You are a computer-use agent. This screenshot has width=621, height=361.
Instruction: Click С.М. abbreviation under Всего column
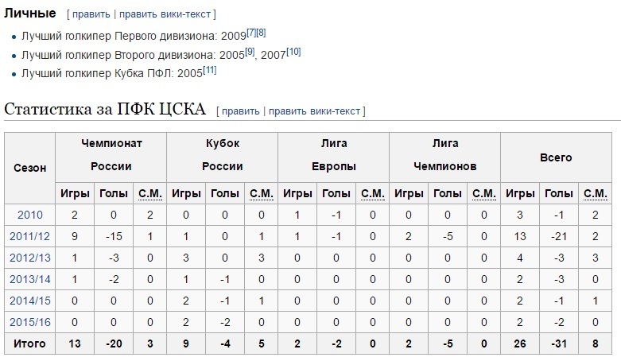pyautogui.click(x=596, y=193)
